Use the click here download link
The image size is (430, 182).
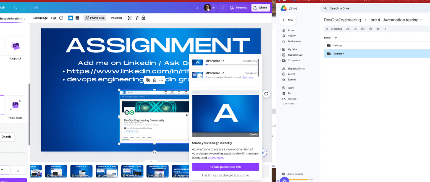pyautogui.click(x=247, y=78)
